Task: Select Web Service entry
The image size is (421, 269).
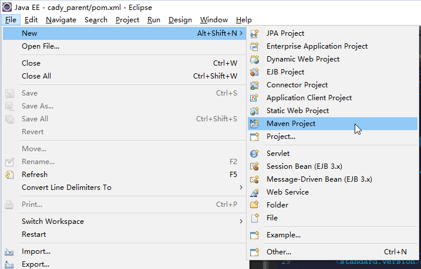Action: pos(333,192)
